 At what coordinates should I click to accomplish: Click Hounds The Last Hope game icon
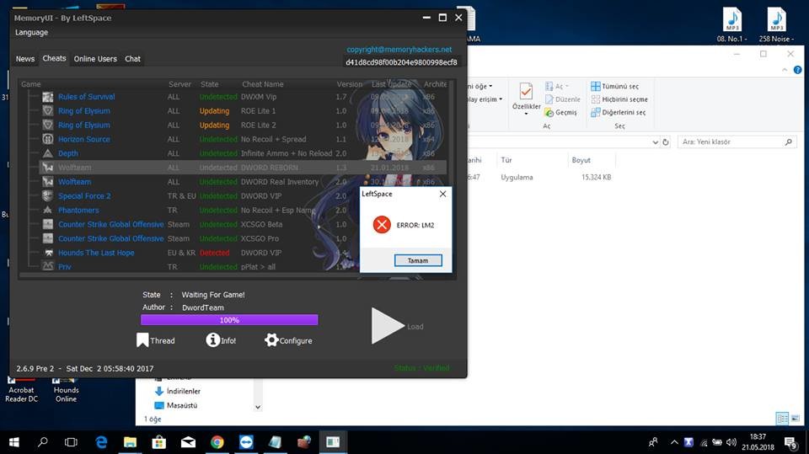(x=47, y=253)
